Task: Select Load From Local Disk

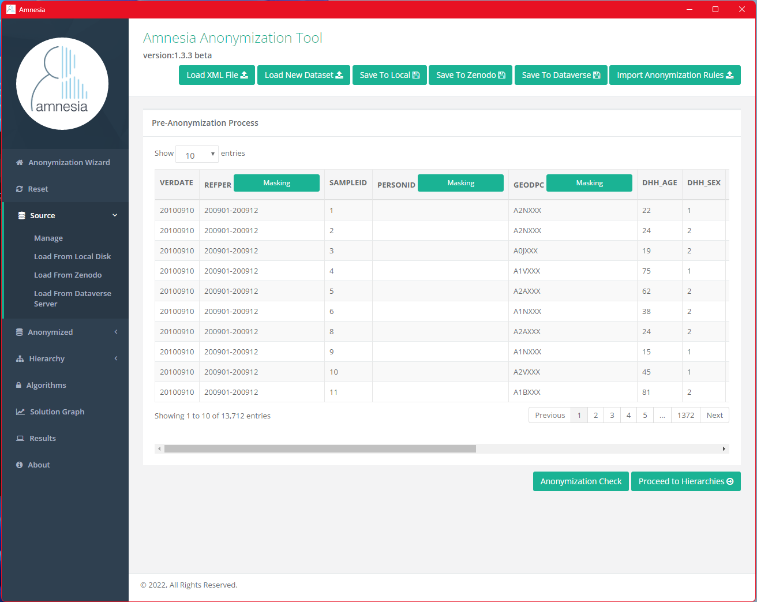Action: click(72, 257)
